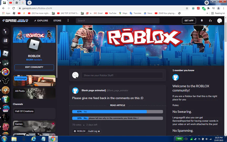Go to the Explore page

pyautogui.click(x=41, y=20)
